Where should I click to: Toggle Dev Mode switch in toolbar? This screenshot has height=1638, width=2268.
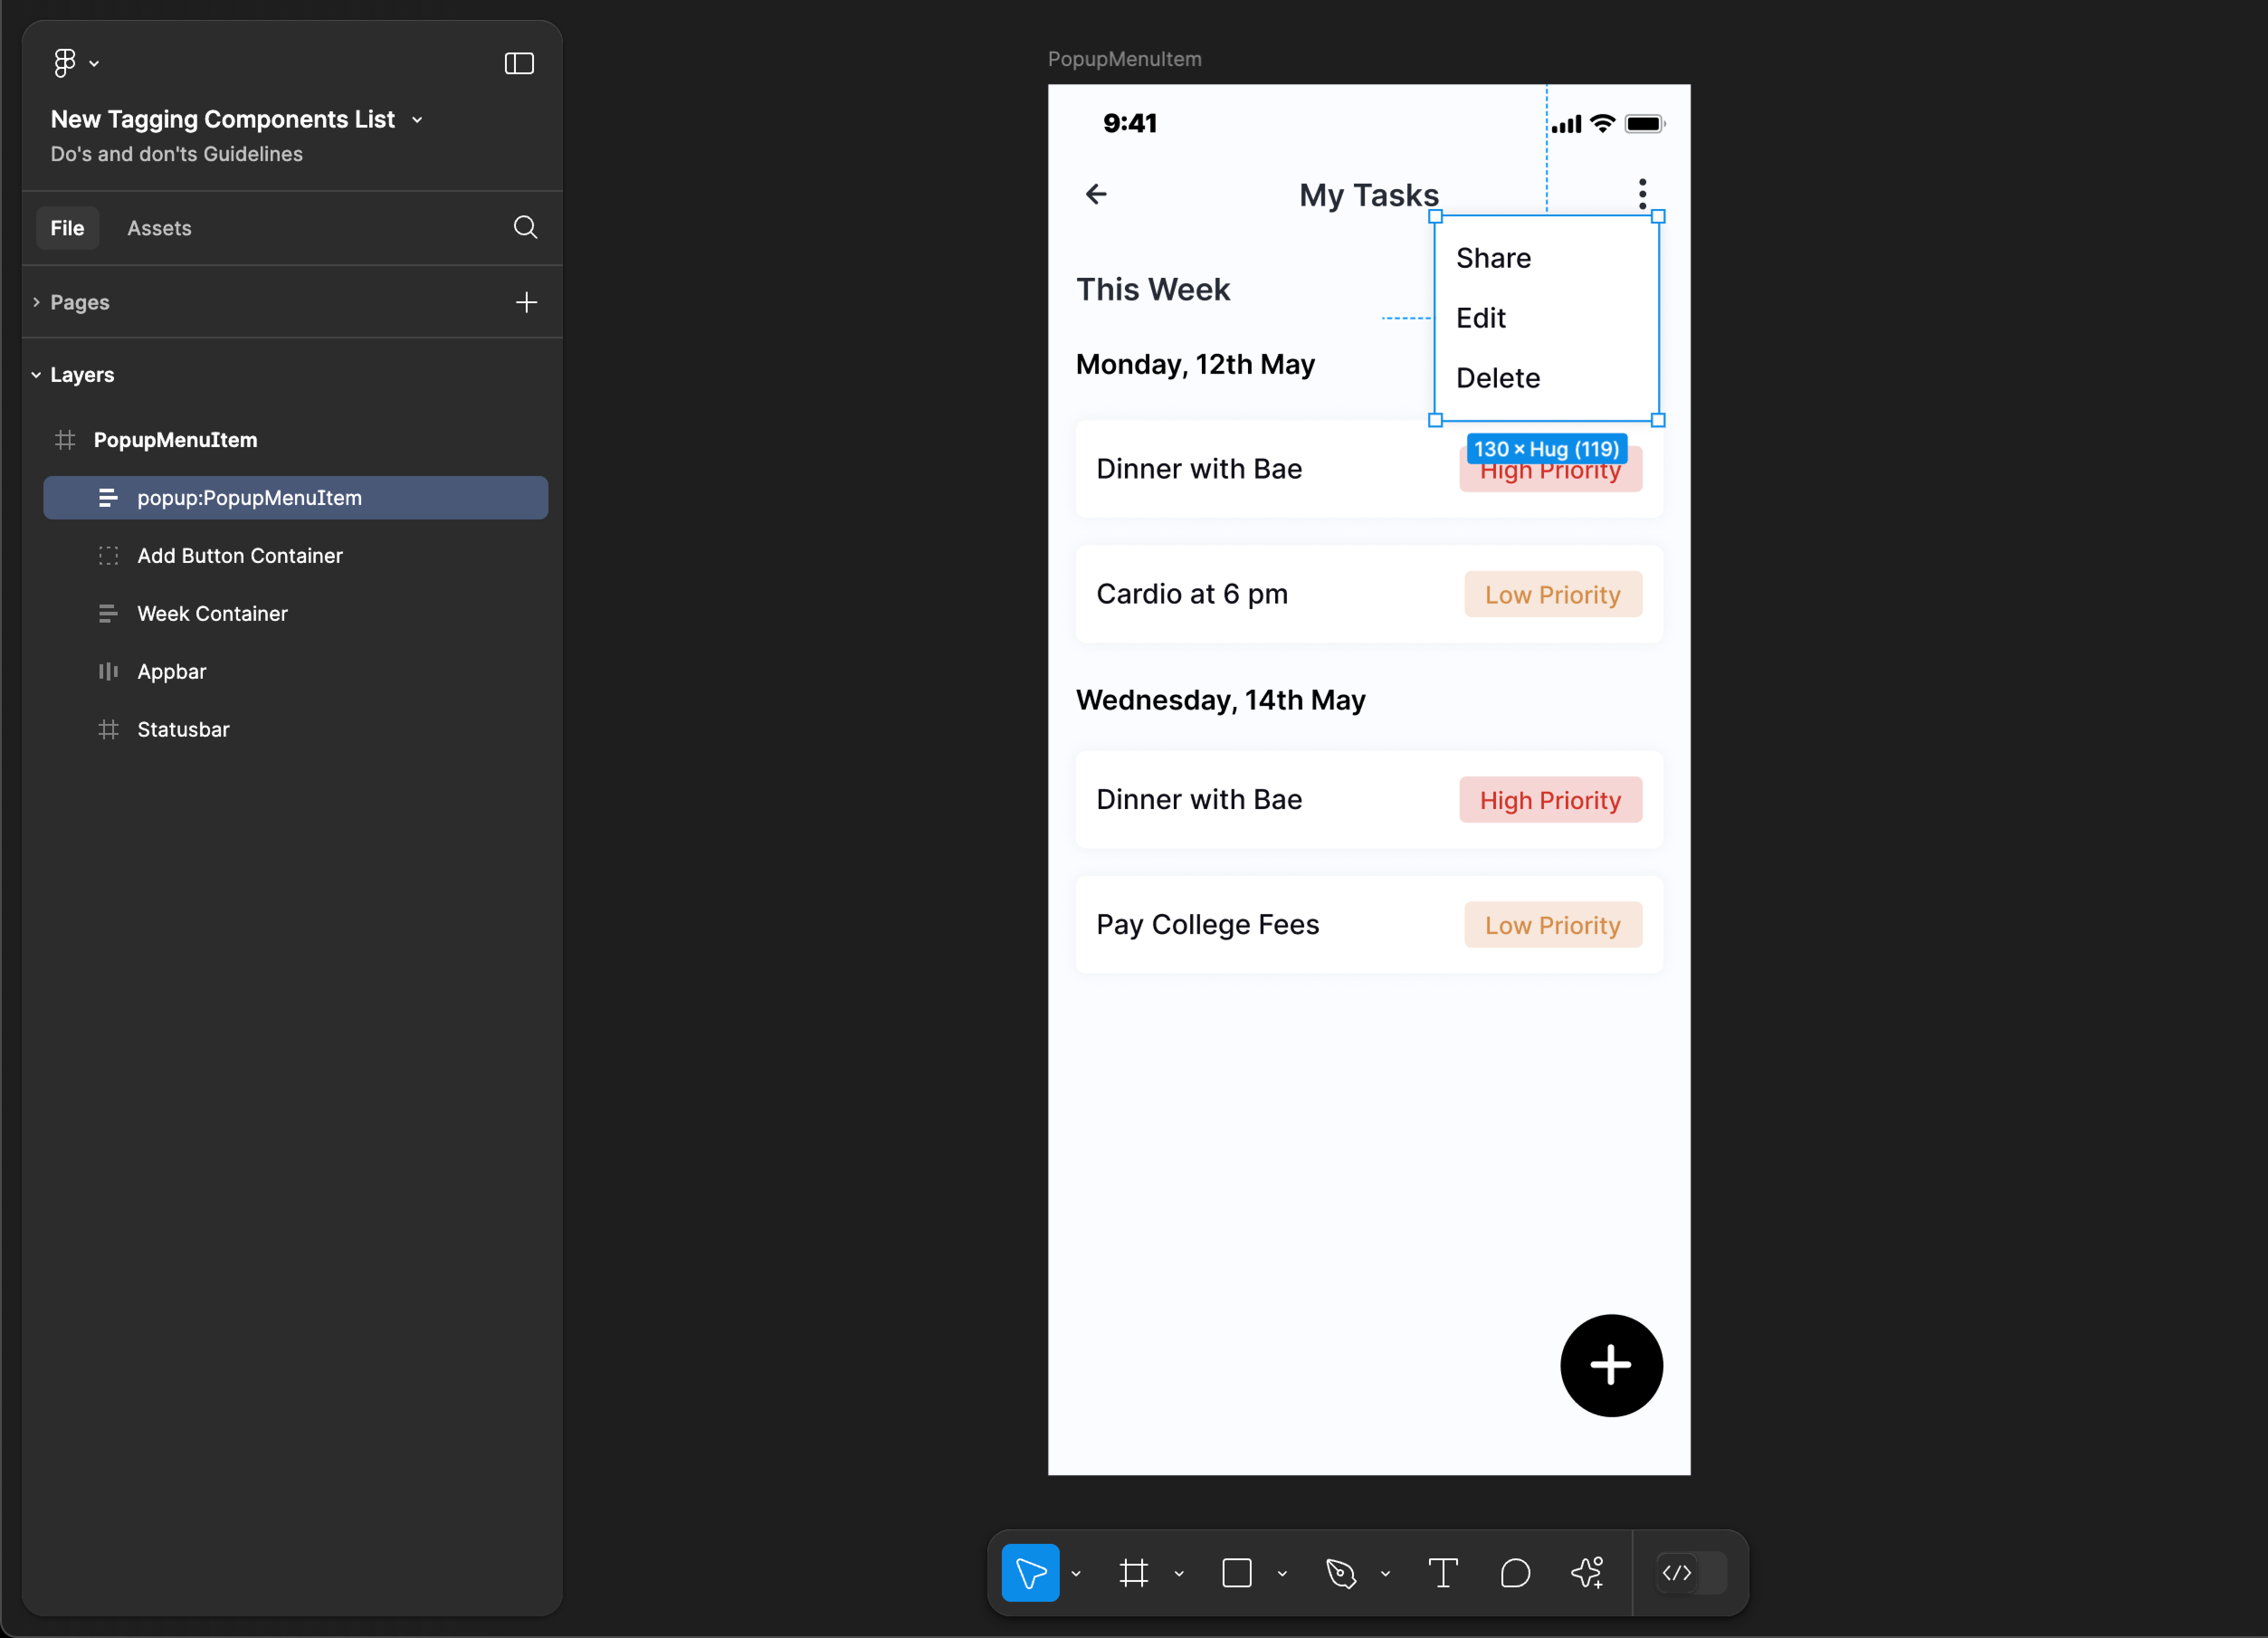(1690, 1572)
